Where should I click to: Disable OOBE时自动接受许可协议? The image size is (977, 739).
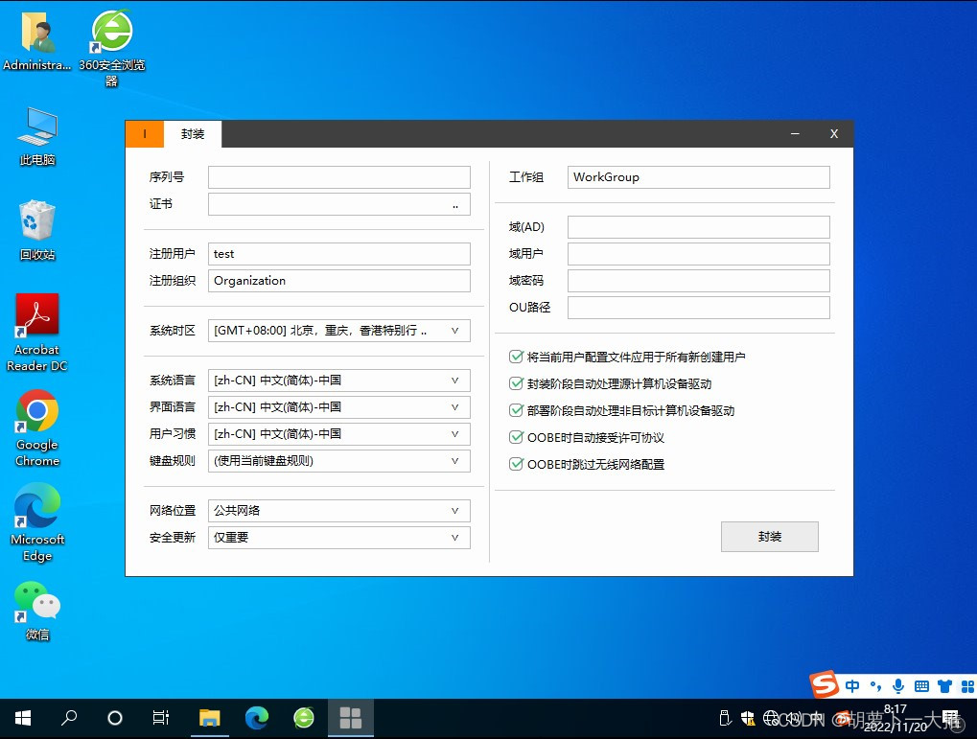(516, 437)
